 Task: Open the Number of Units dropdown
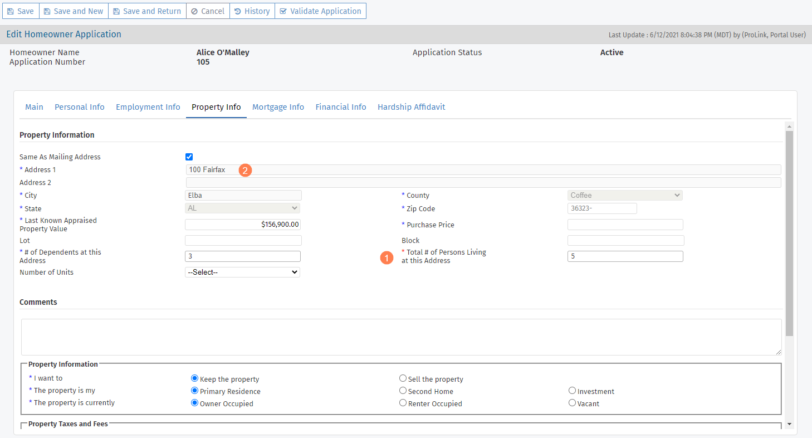(x=242, y=272)
